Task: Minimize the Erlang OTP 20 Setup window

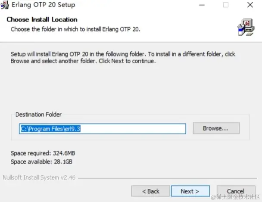Action: (200, 5)
